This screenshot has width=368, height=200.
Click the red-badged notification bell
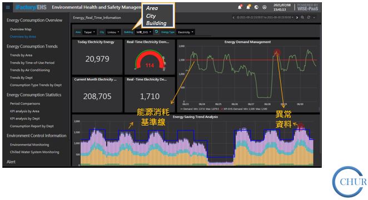pos(240,7)
